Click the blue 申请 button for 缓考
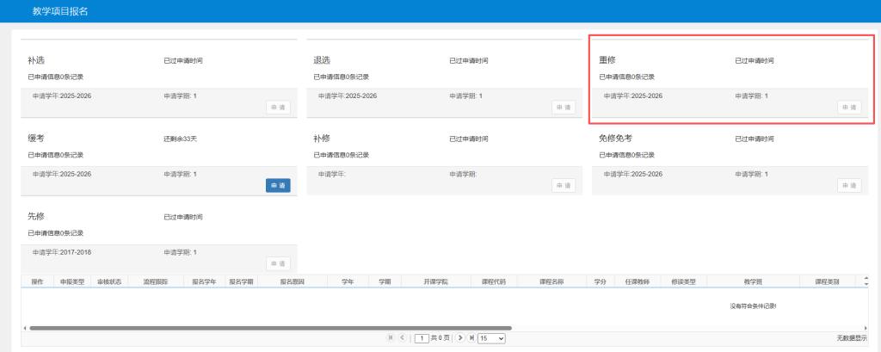 click(278, 185)
